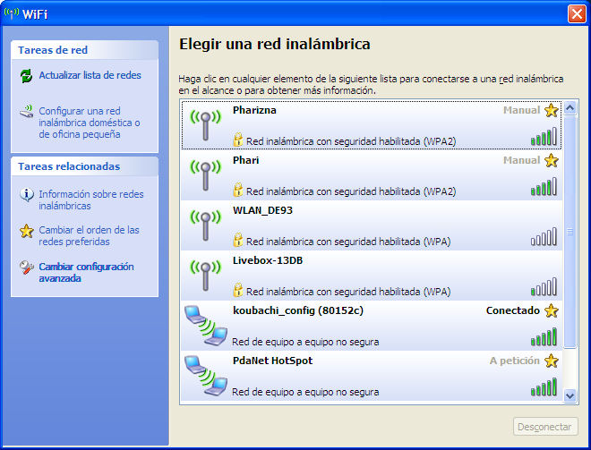Select the Pharizna network name
The width and height of the screenshot is (591, 450).
click(254, 110)
